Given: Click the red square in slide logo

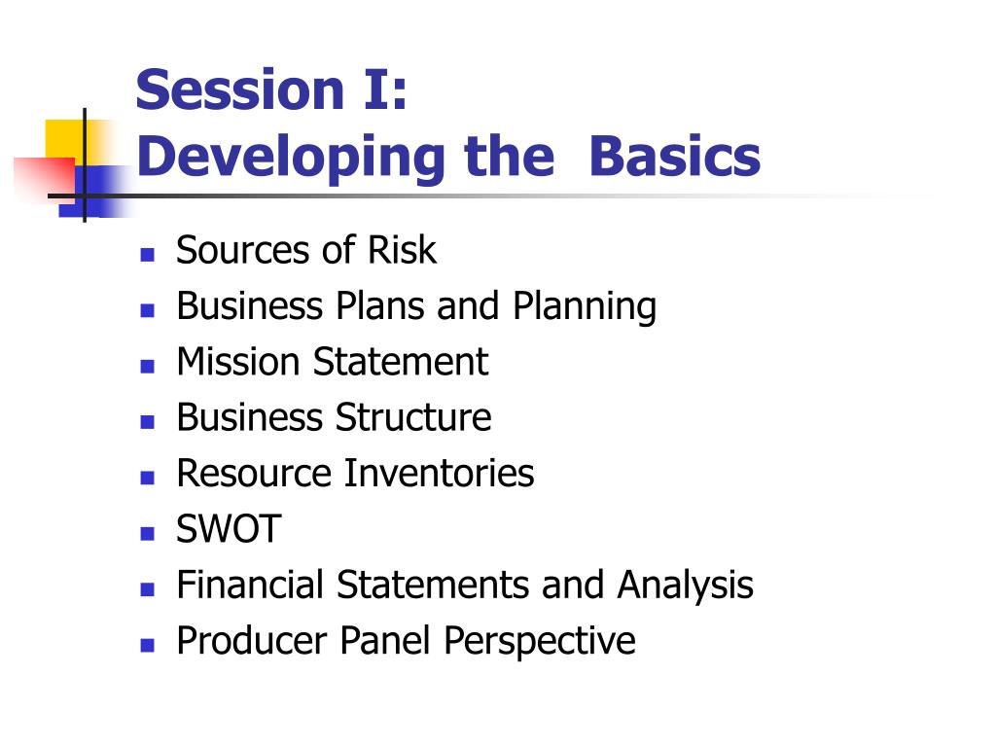Looking at the screenshot, I should point(45,179).
